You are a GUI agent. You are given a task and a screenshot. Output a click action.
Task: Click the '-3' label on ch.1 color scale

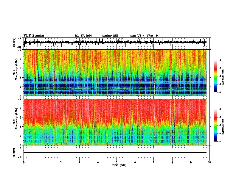(x=220, y=60)
